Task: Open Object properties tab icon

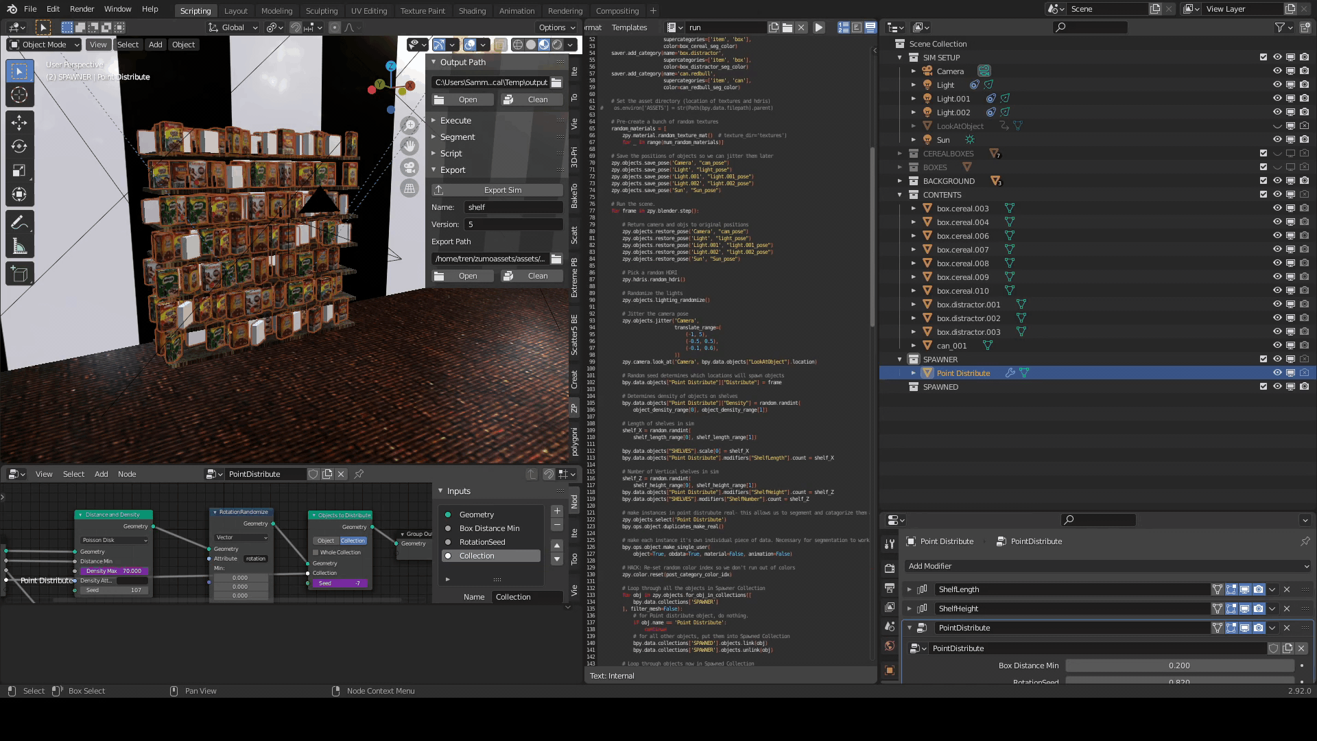Action: (x=890, y=670)
